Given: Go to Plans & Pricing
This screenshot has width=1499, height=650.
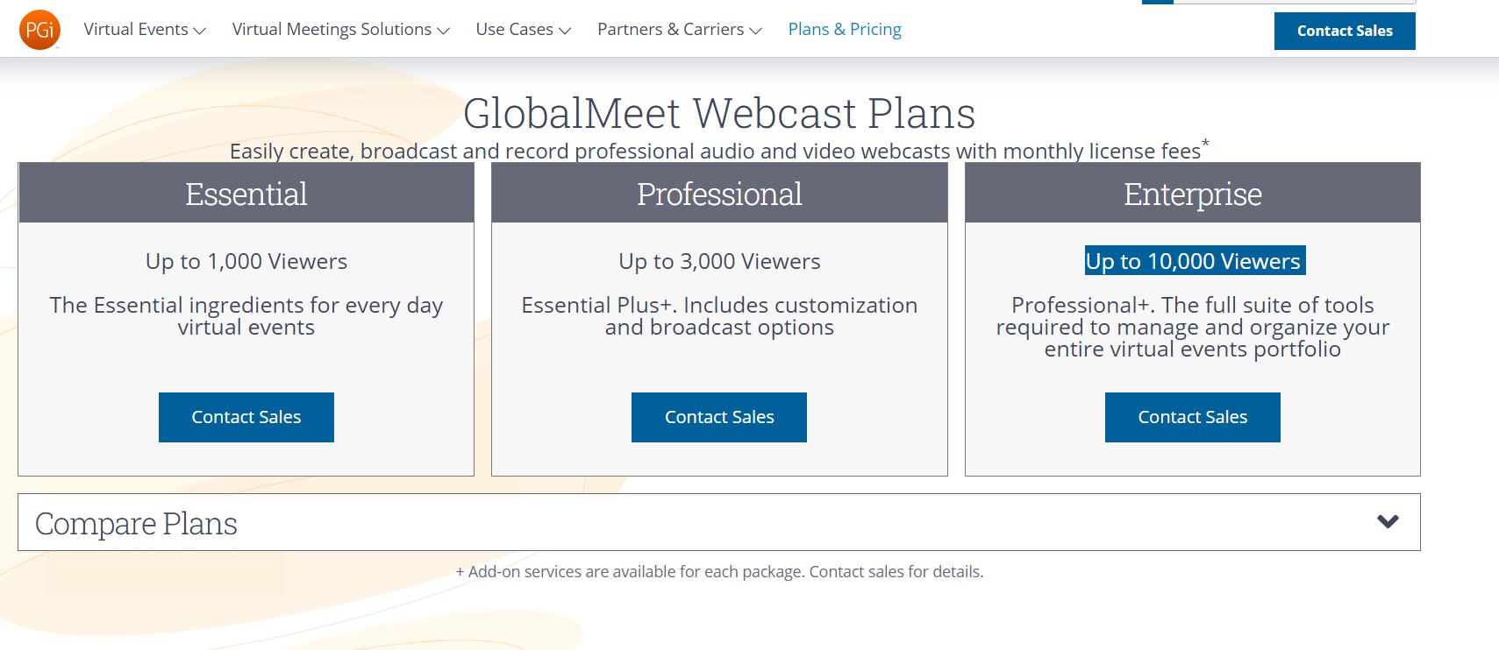Looking at the screenshot, I should tap(845, 30).
